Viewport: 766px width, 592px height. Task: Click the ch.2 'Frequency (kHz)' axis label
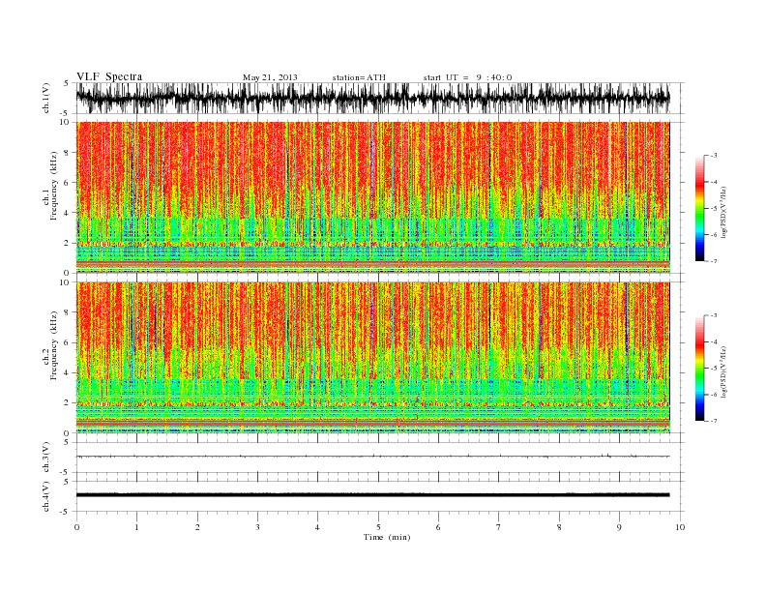pyautogui.click(x=54, y=346)
